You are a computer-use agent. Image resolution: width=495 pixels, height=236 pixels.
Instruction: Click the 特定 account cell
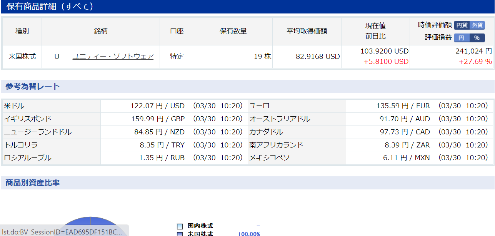tap(177, 57)
